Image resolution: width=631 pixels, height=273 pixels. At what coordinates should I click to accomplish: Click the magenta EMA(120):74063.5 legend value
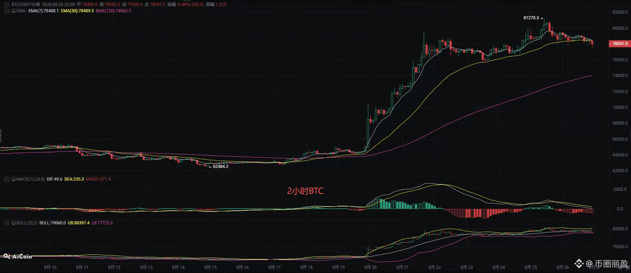(113, 11)
